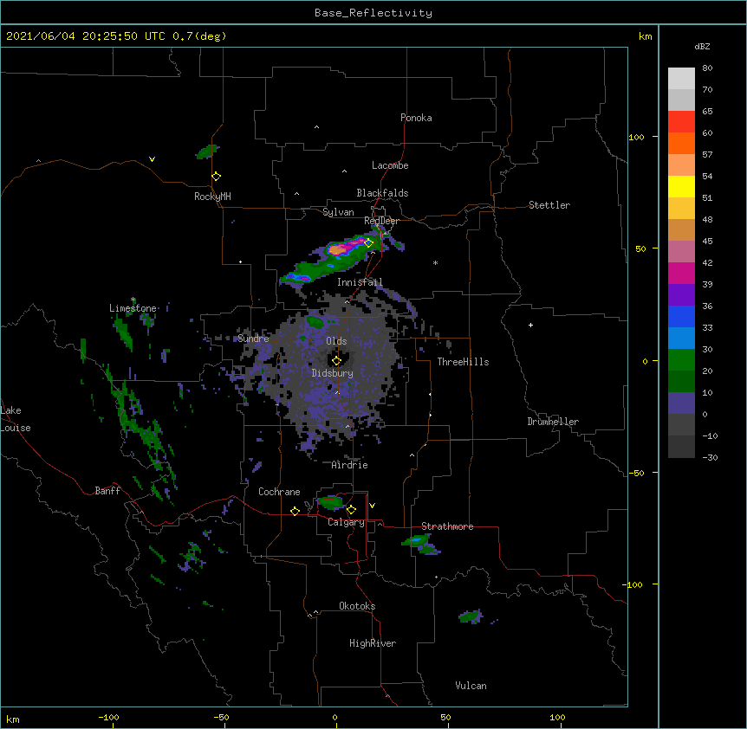The image size is (747, 729).
Task: Select the bright green swatch below 30 dBZ
Action: point(681,360)
